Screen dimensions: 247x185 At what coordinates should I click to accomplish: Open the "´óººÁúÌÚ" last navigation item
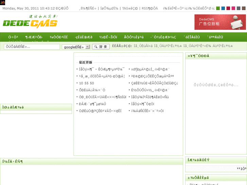[x=215, y=37]
